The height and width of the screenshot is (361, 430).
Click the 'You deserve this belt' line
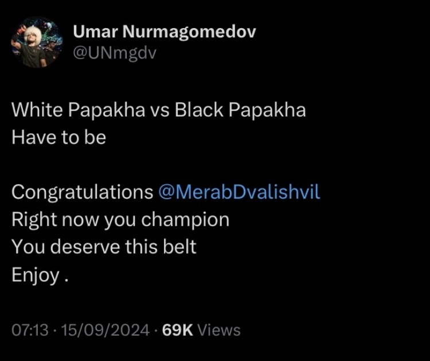(104, 247)
